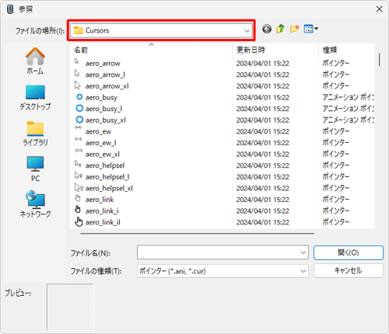Select the aero_link_il cursor icon
The width and height of the screenshot is (389, 334).
click(x=79, y=222)
